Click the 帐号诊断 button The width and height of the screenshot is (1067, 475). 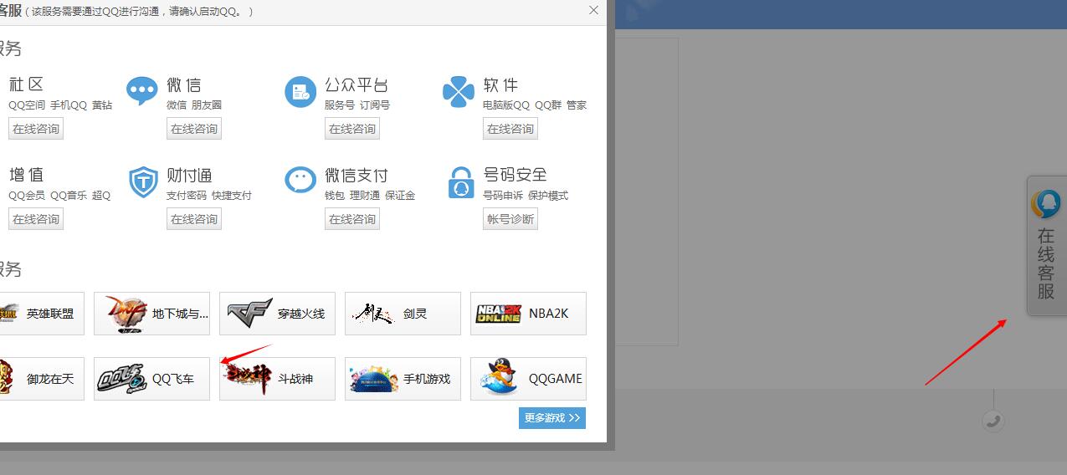click(x=510, y=219)
